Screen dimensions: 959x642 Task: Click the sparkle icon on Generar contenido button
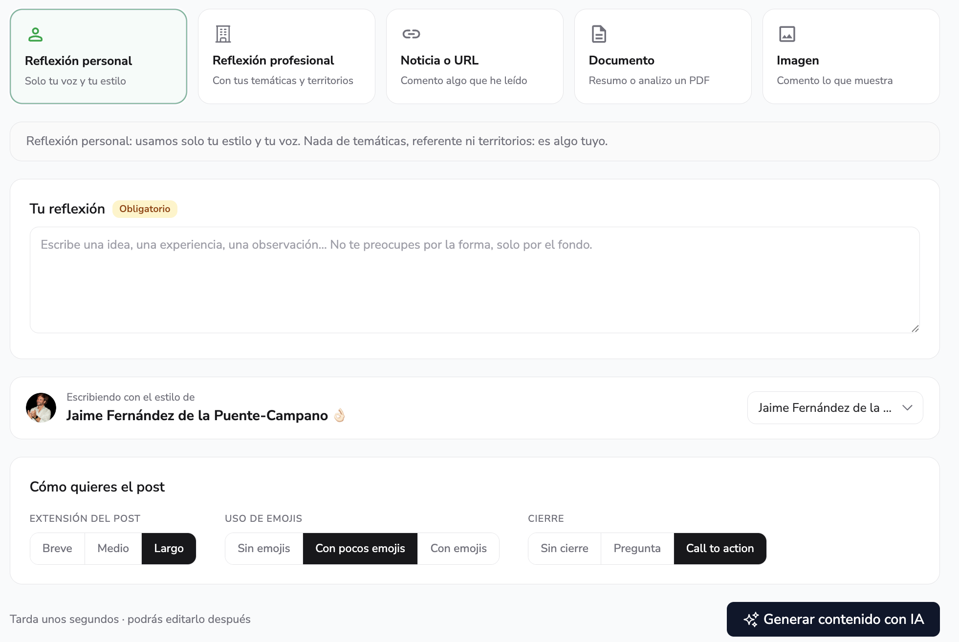click(x=751, y=620)
